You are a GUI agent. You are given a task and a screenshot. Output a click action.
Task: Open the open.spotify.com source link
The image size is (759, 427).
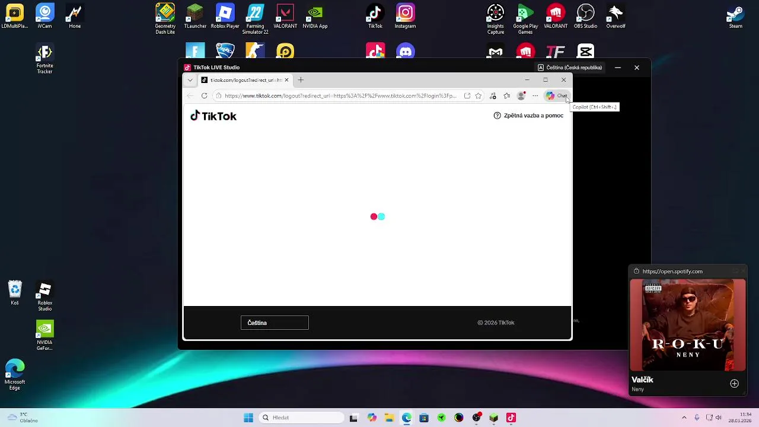point(672,272)
